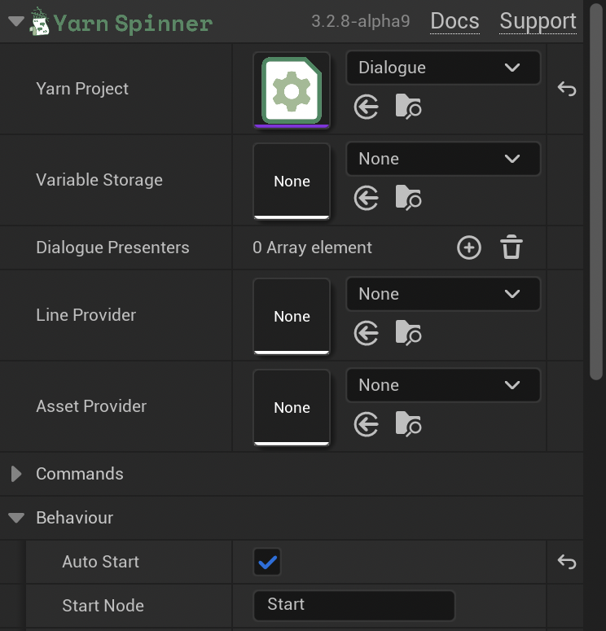Reset Auto Start to default value

[x=567, y=561]
